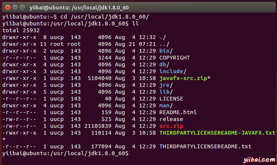Screen dimensions: 277x165
Task: Click the lib/ directory entry
Action: 165,92
